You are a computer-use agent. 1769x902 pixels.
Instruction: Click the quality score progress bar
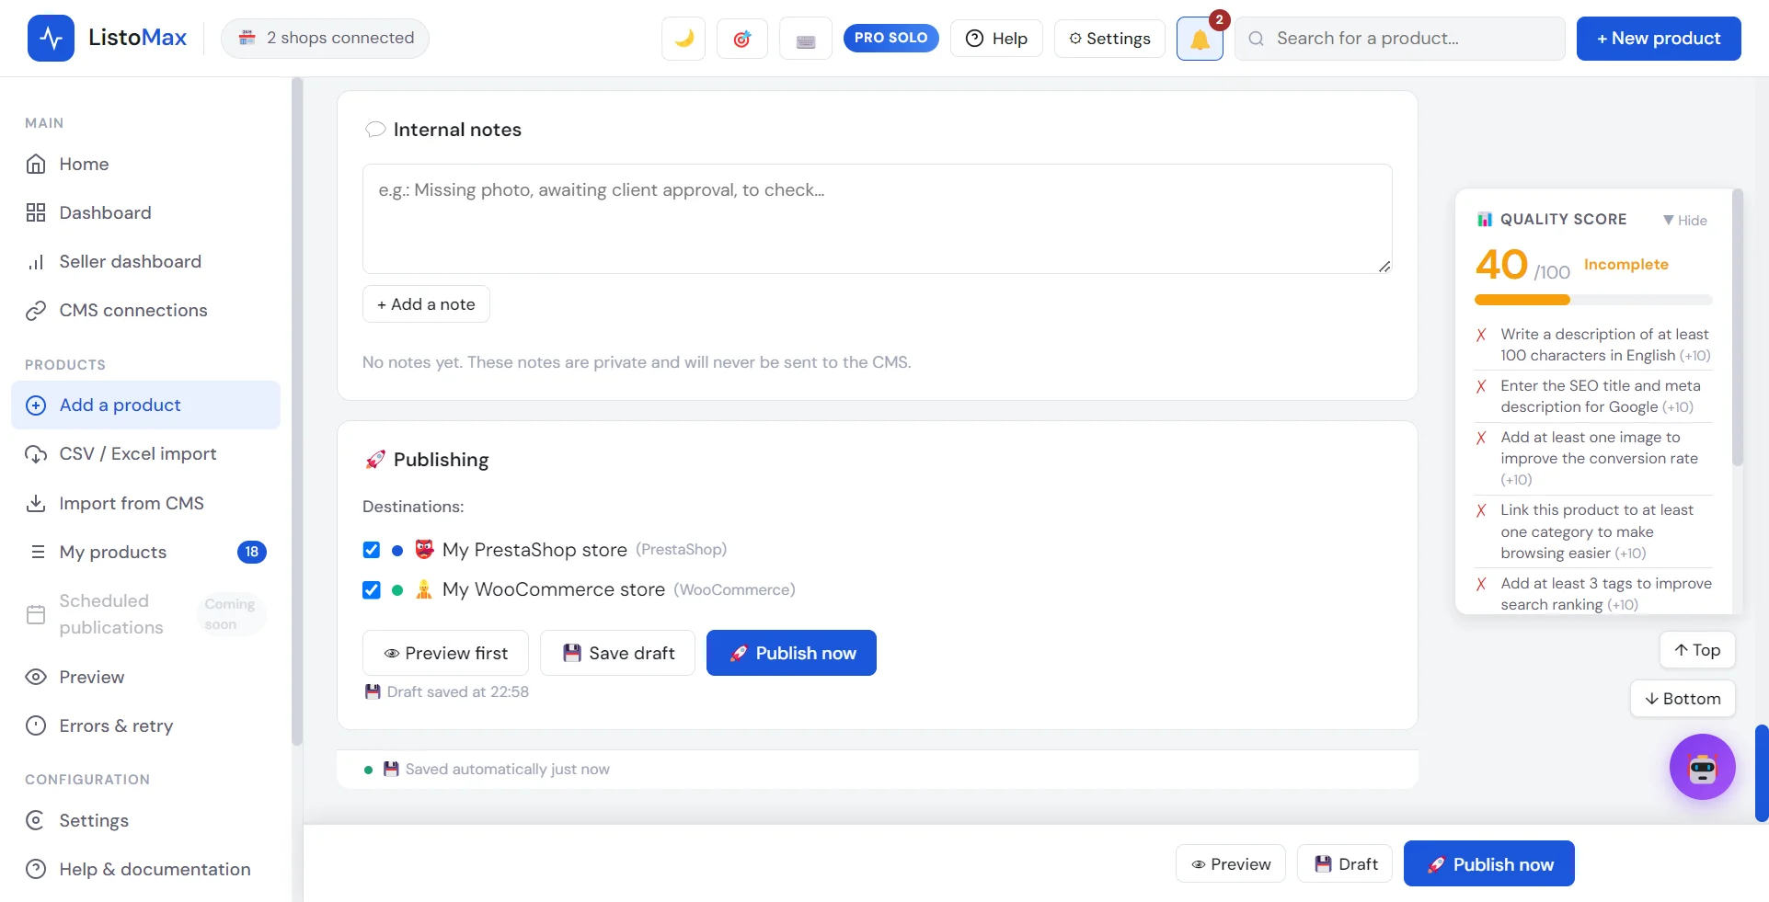click(1593, 300)
